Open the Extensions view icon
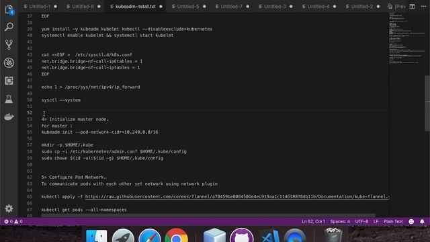 tap(9, 81)
